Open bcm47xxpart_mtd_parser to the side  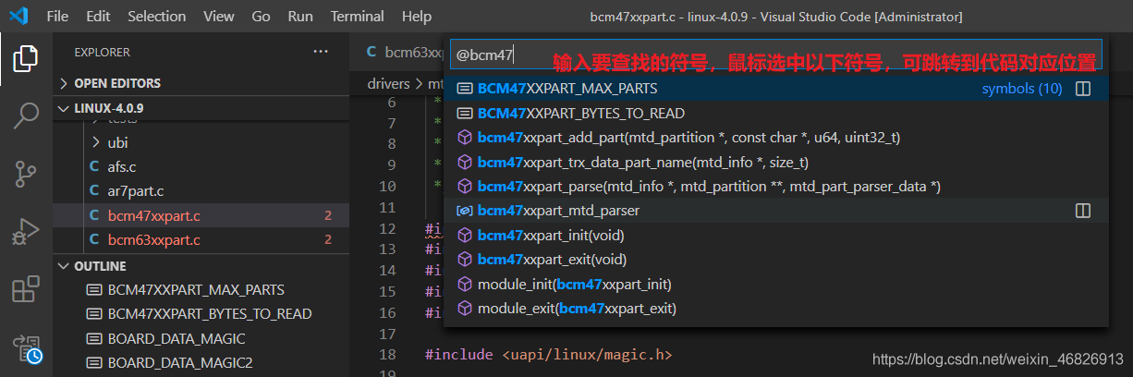click(x=1083, y=211)
